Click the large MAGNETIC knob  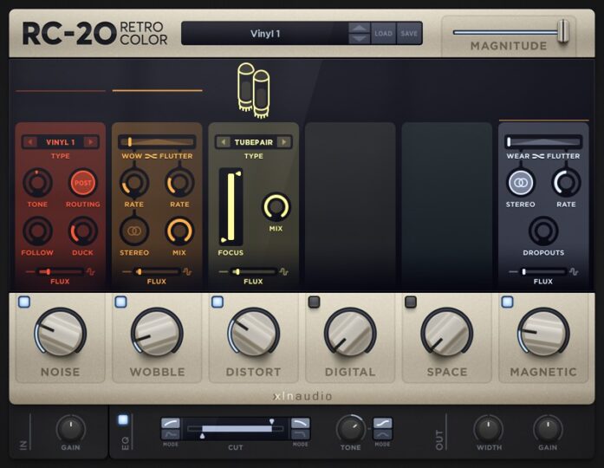(543, 333)
